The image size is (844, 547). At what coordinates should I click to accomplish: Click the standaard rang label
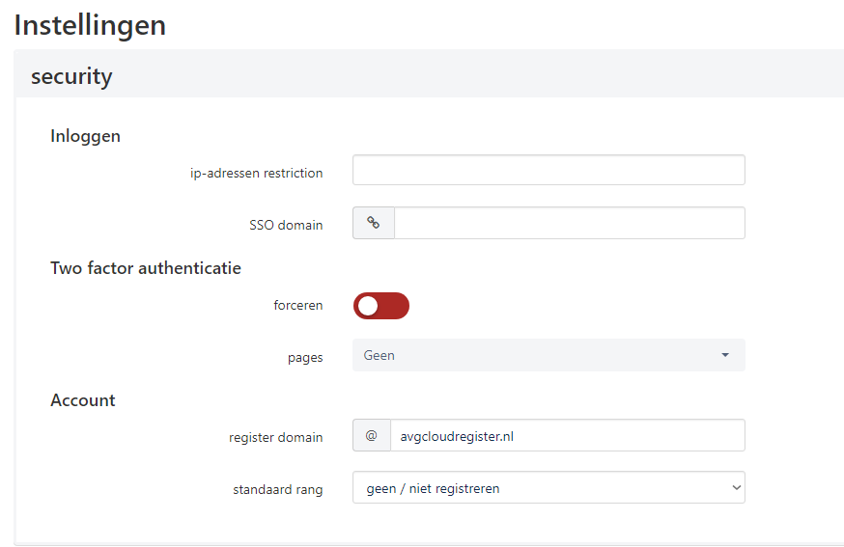[x=277, y=489]
